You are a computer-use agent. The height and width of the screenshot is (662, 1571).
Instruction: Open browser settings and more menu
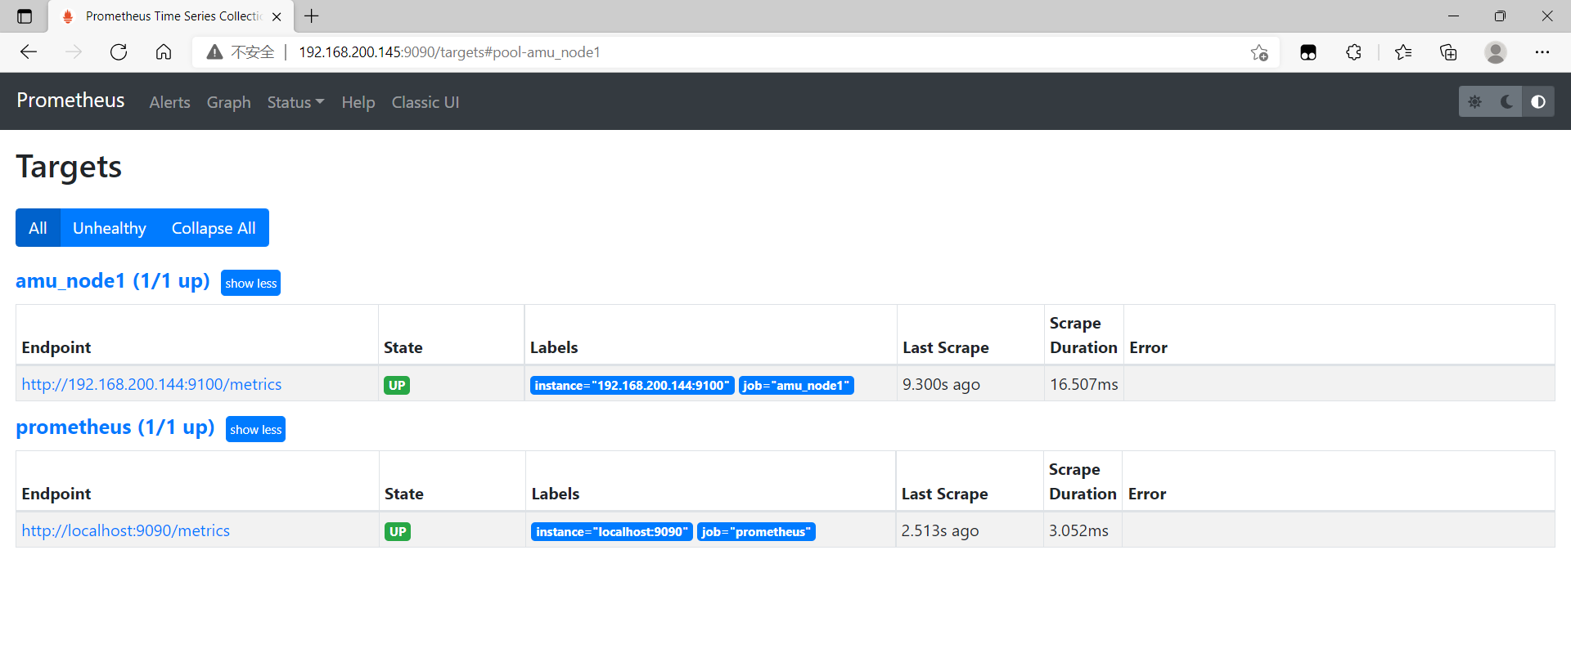1542,52
